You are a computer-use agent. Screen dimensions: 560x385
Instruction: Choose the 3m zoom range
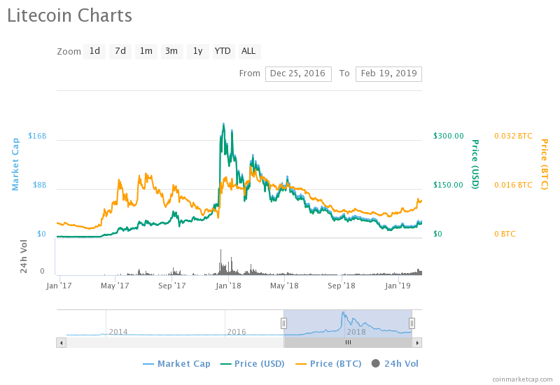171,51
